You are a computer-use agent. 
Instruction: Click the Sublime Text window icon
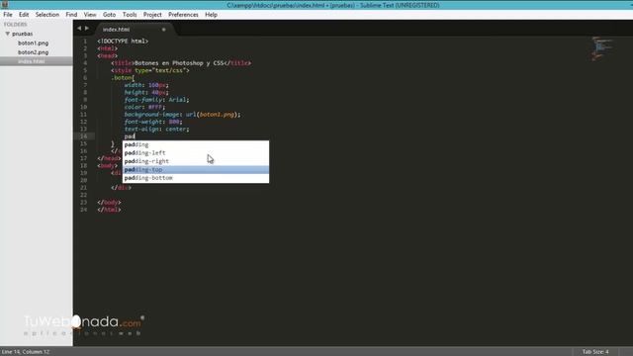click(x=5, y=5)
